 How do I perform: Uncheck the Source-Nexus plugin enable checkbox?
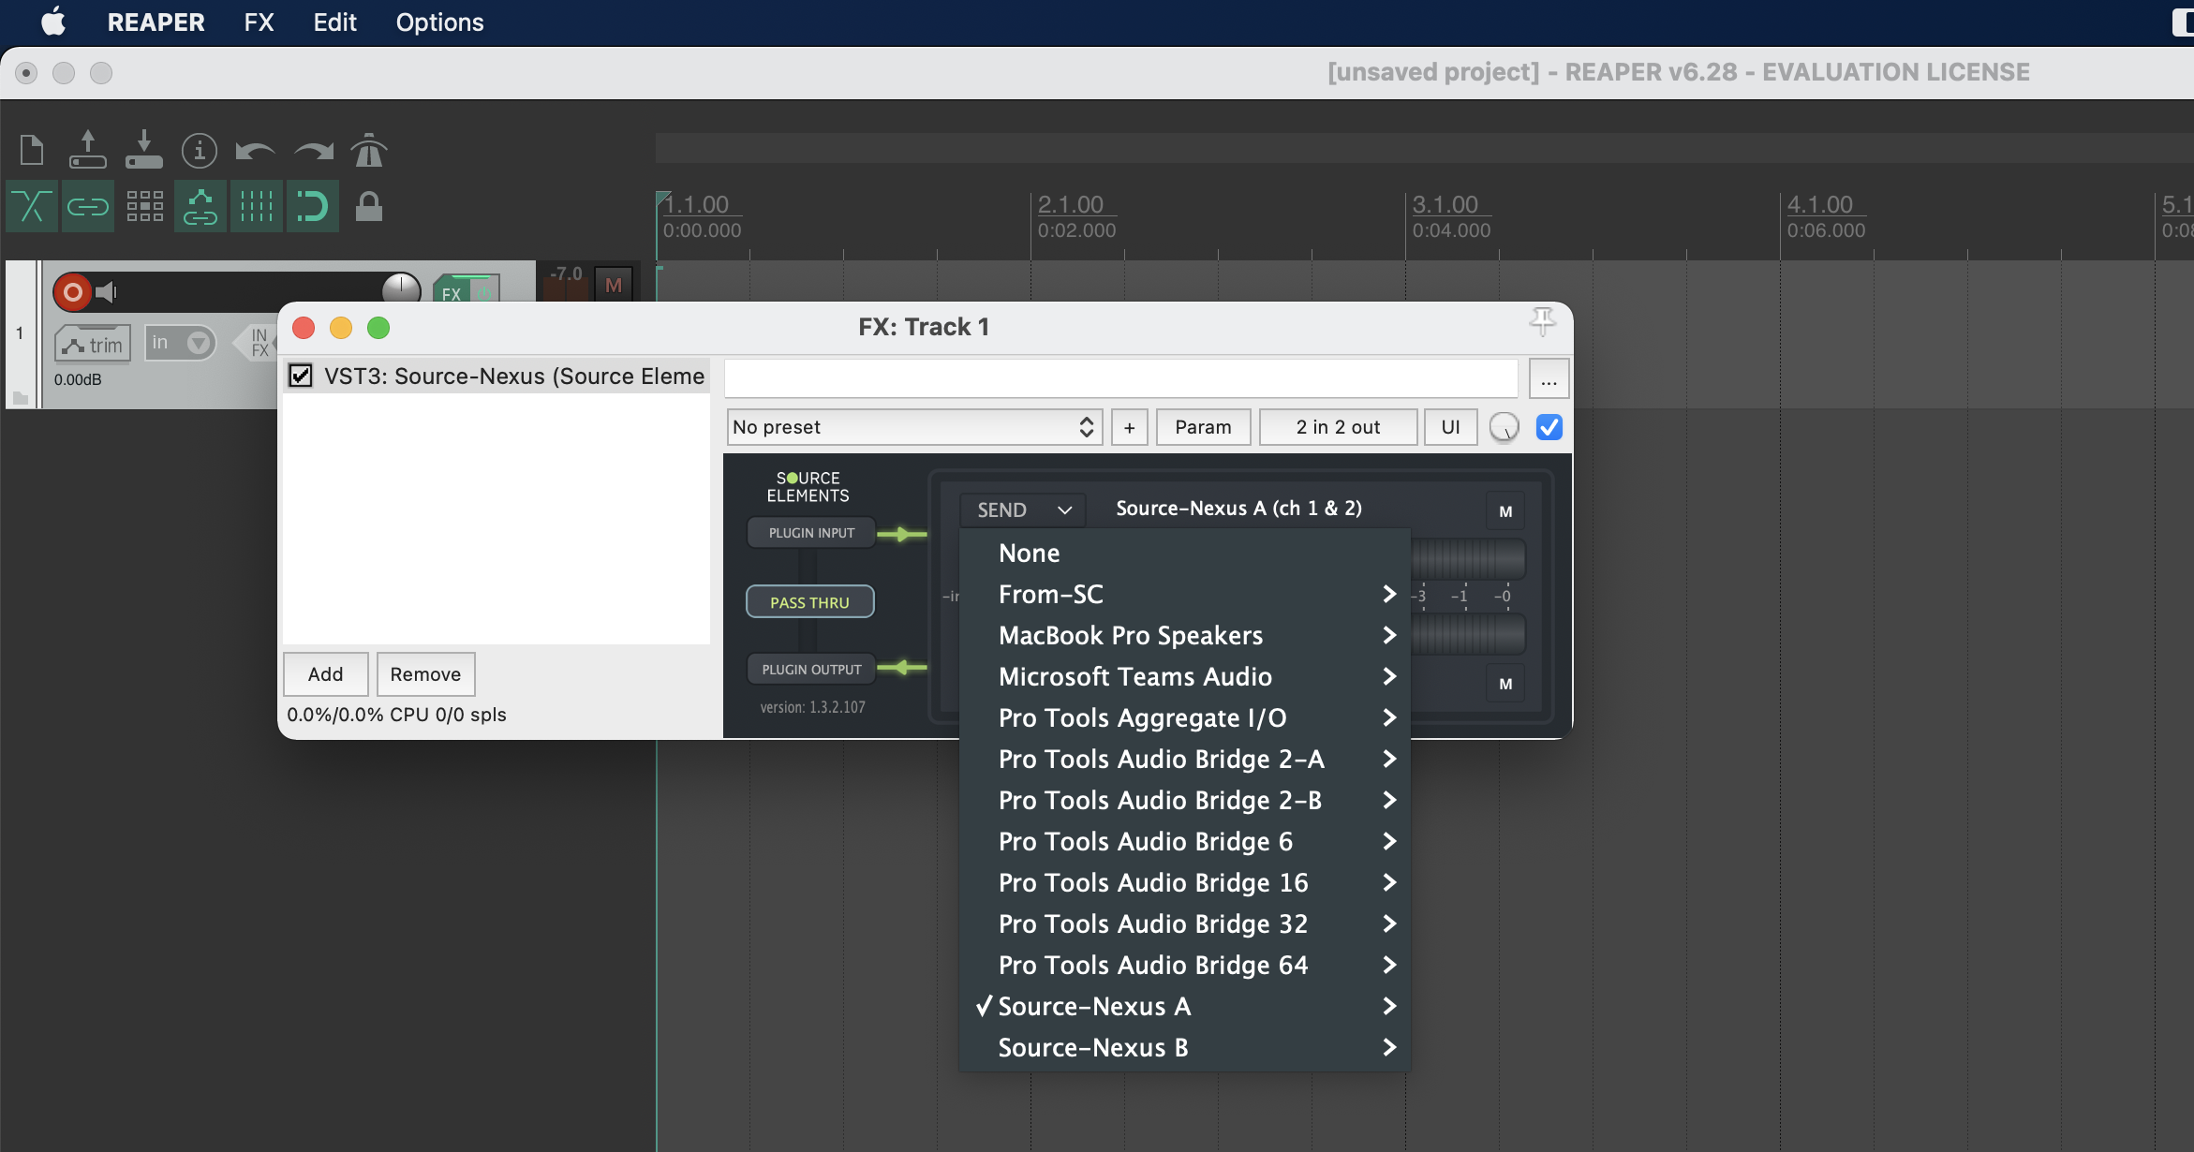(301, 376)
